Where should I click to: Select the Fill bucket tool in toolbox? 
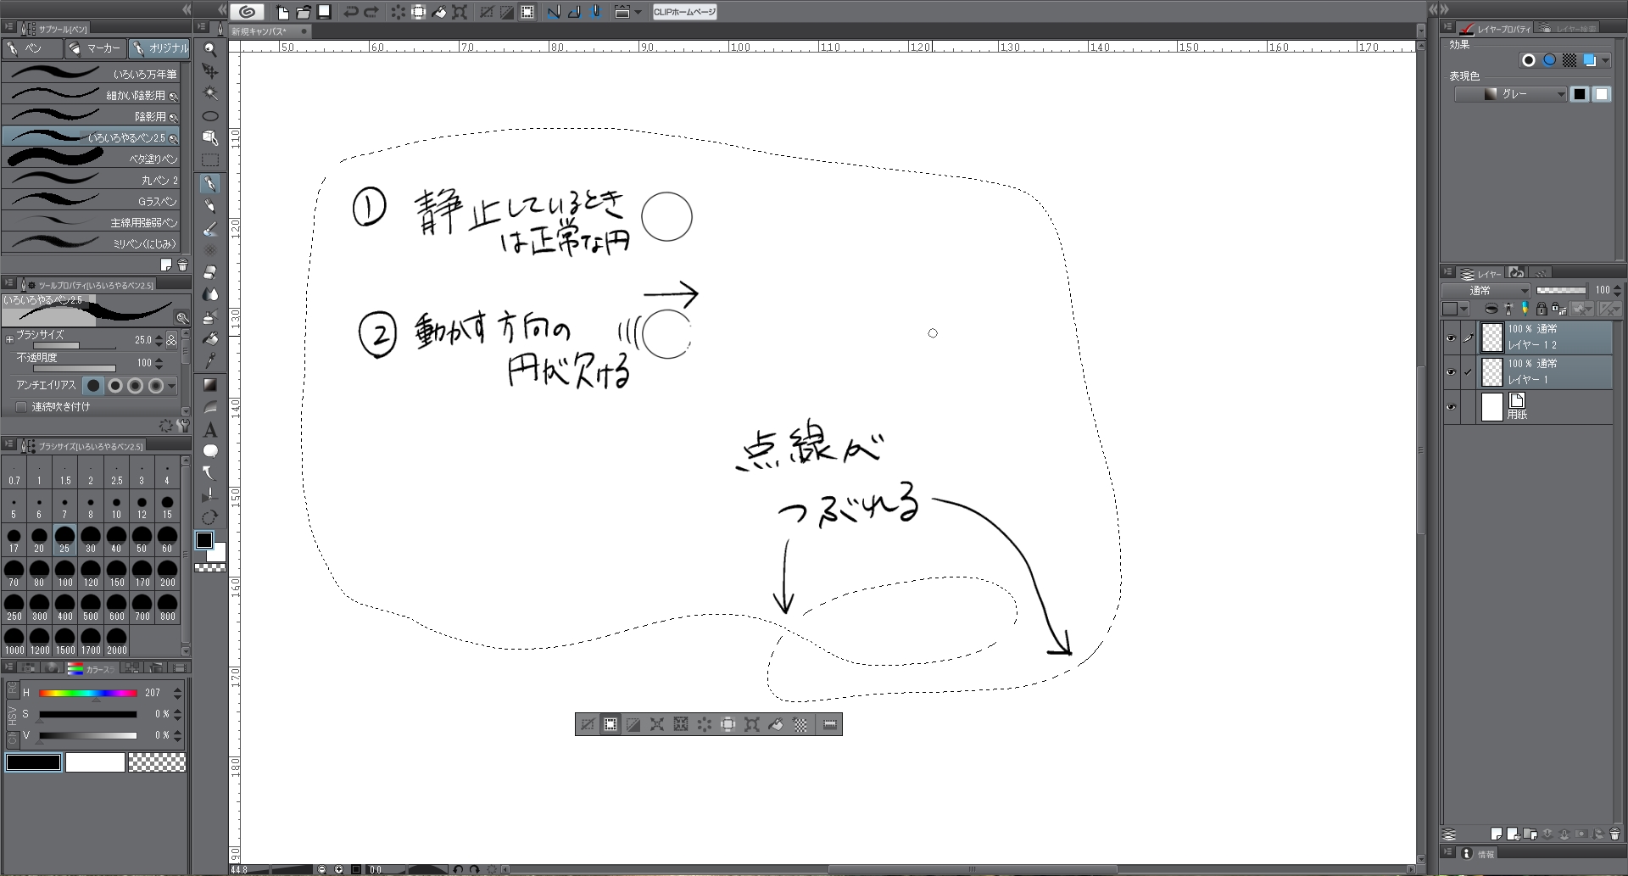click(210, 338)
